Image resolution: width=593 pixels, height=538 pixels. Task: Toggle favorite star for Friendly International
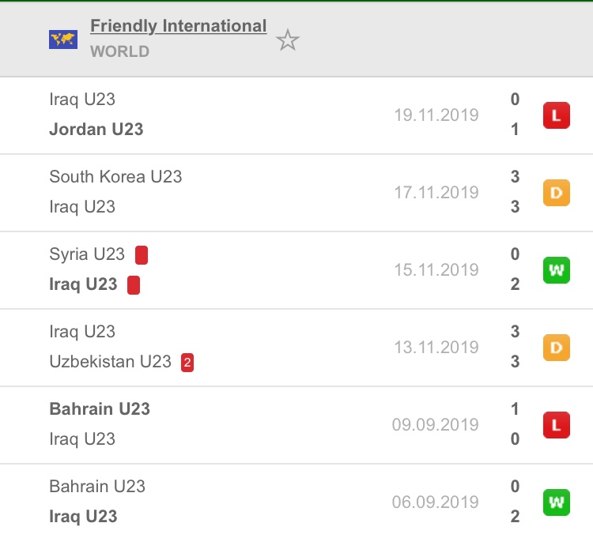click(x=288, y=40)
